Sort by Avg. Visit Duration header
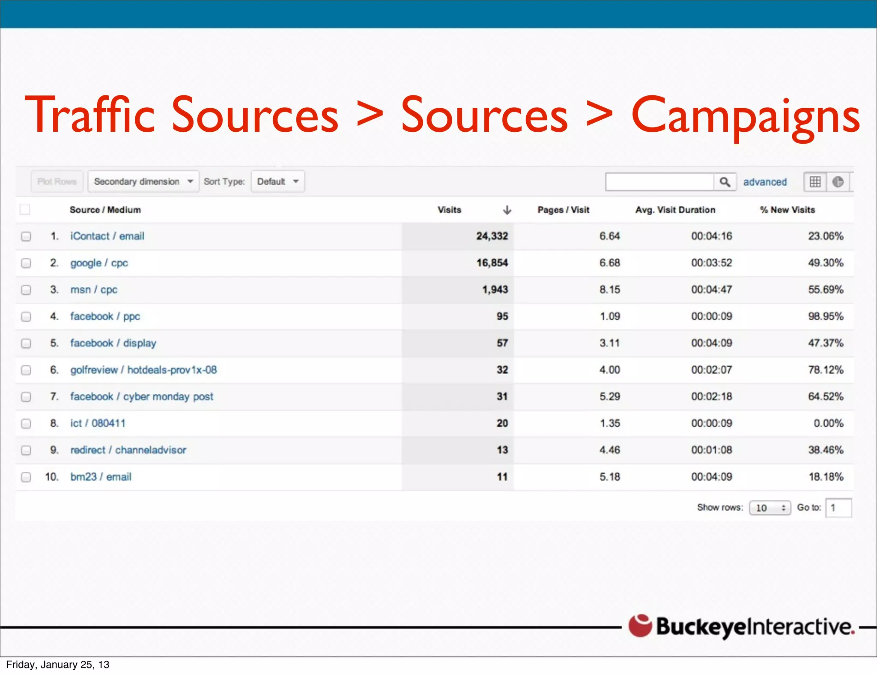 (675, 210)
